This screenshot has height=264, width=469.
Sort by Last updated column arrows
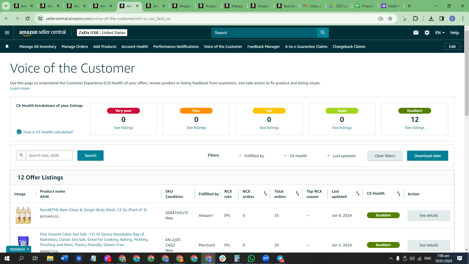tap(358, 194)
